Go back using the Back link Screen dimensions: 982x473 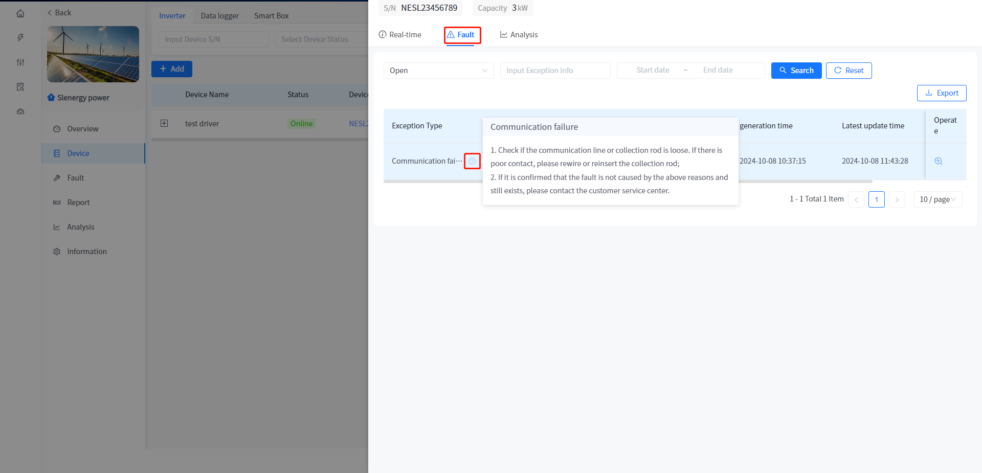(x=59, y=13)
